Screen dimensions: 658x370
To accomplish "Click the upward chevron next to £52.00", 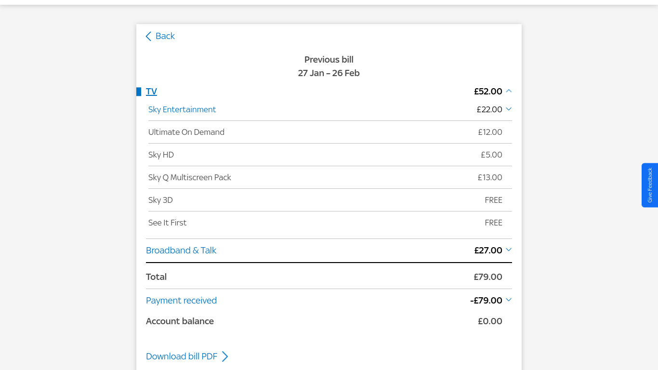I will point(509,91).
